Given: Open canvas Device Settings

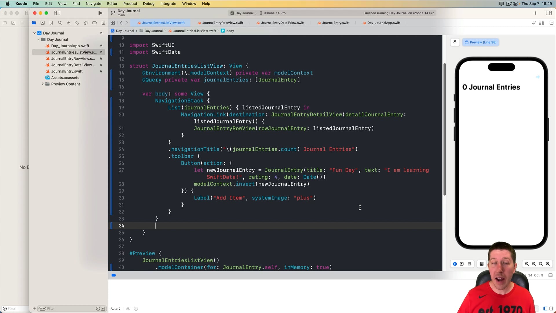Looking at the screenshot, I should point(482,264).
